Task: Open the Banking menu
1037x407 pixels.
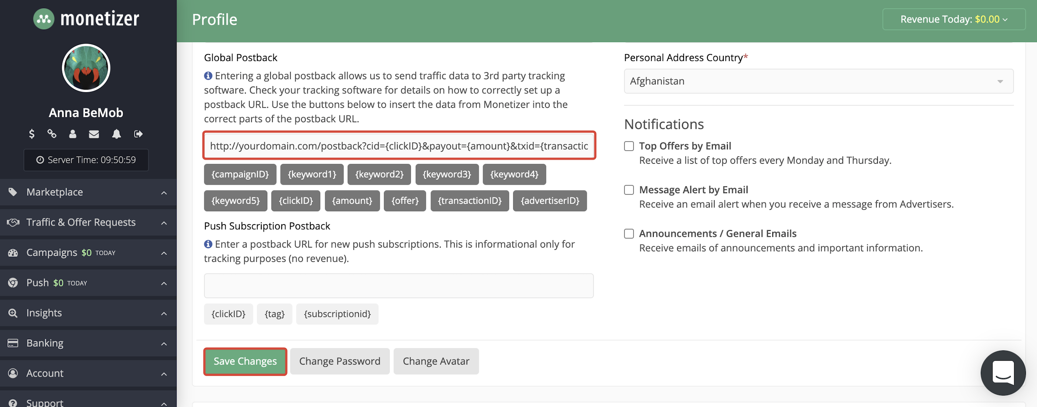Action: [x=45, y=343]
